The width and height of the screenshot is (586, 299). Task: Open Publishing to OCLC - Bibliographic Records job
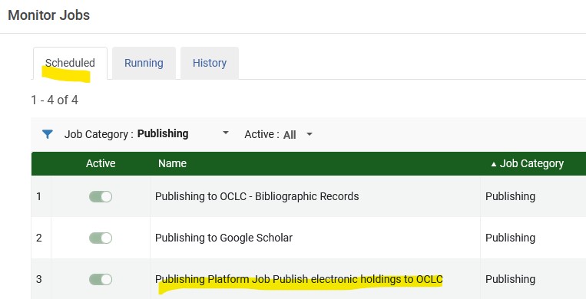point(257,196)
